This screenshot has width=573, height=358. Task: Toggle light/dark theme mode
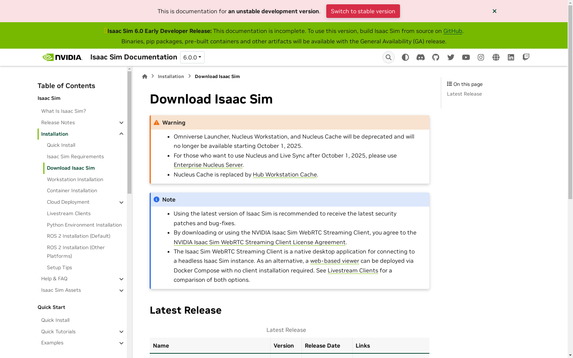(x=405, y=57)
